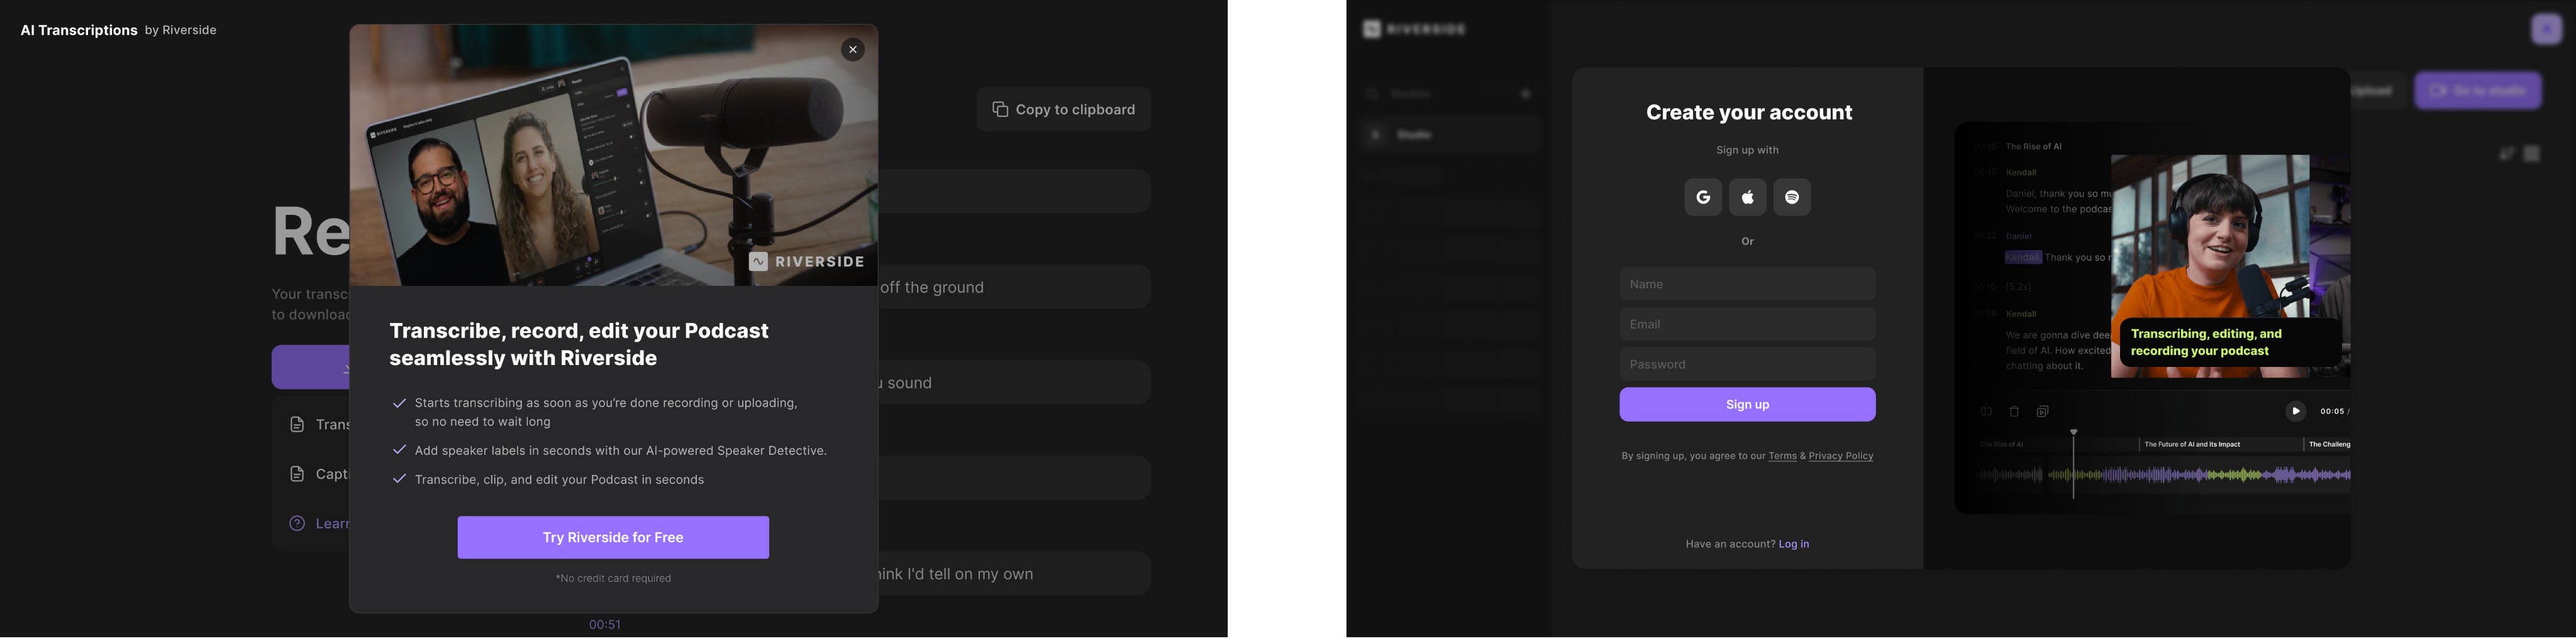Follow the Log in link
This screenshot has height=639, width=2576.
tap(1793, 544)
